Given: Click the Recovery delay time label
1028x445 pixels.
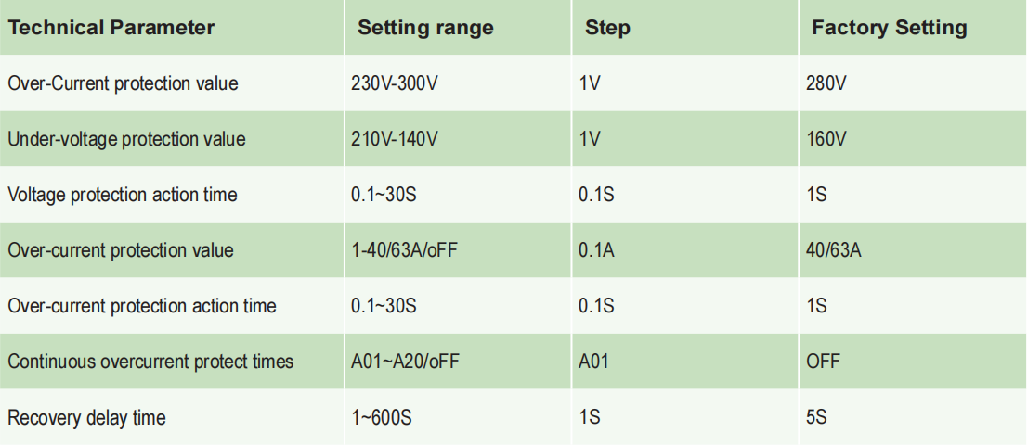Looking at the screenshot, I should (86, 418).
